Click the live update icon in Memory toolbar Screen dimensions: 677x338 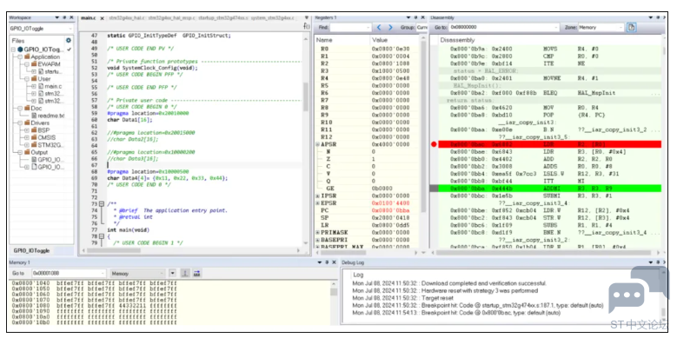(x=185, y=273)
